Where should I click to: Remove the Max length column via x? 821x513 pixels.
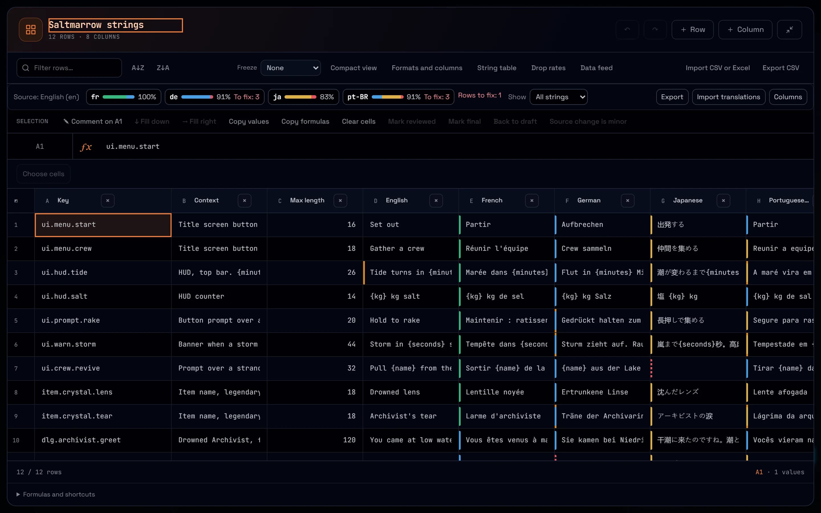[340, 201]
